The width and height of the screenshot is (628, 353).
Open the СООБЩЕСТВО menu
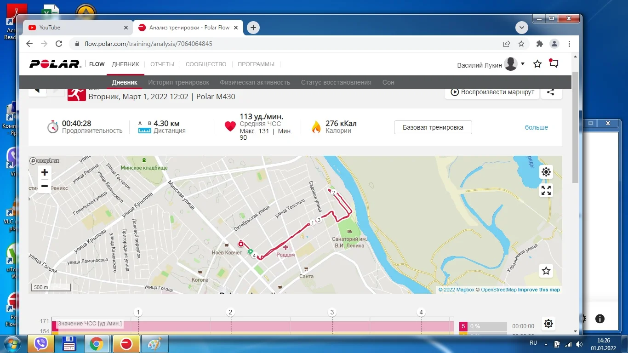[206, 64]
